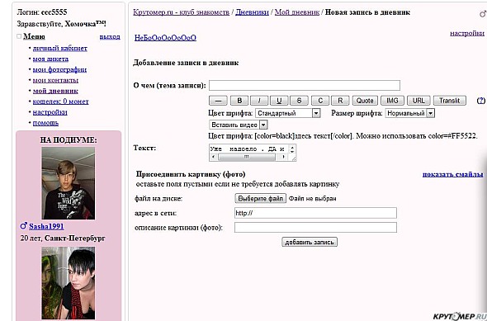Screen dimensions: 487x321
Task: Open the Sasha1991 profile link
Action: click(46, 226)
